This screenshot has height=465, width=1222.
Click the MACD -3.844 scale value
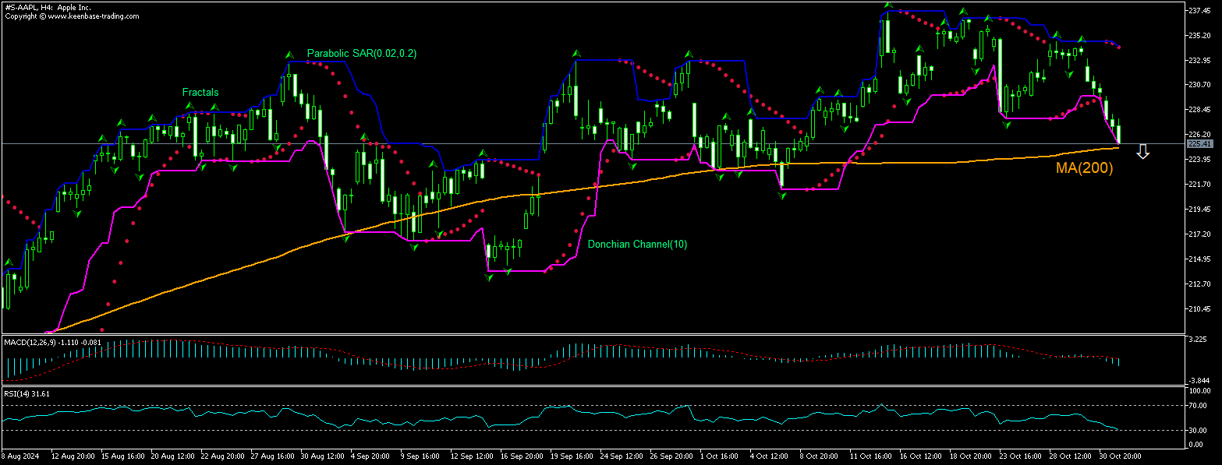pyautogui.click(x=1199, y=380)
